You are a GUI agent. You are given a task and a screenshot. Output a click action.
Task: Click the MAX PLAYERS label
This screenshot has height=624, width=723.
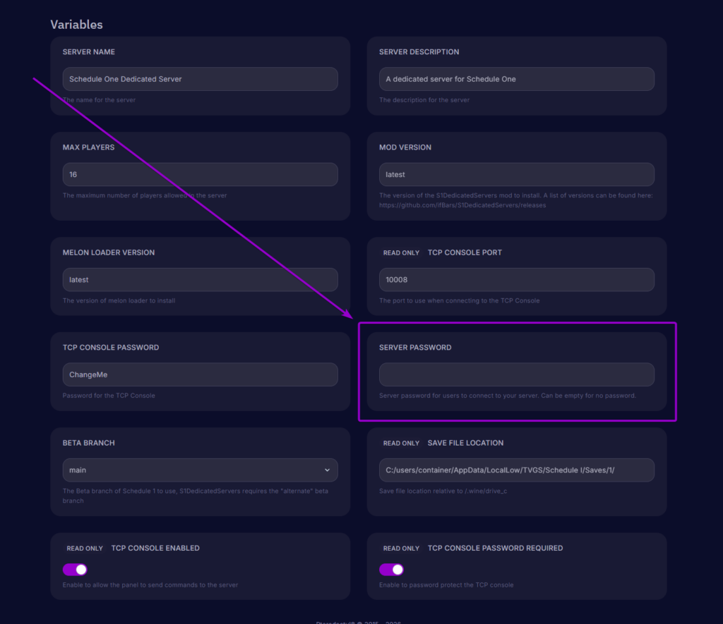tap(88, 147)
